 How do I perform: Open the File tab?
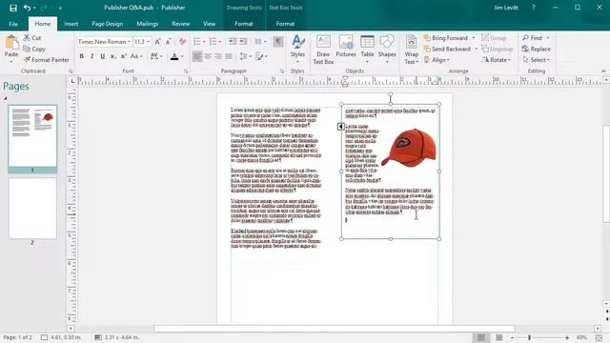(13, 24)
